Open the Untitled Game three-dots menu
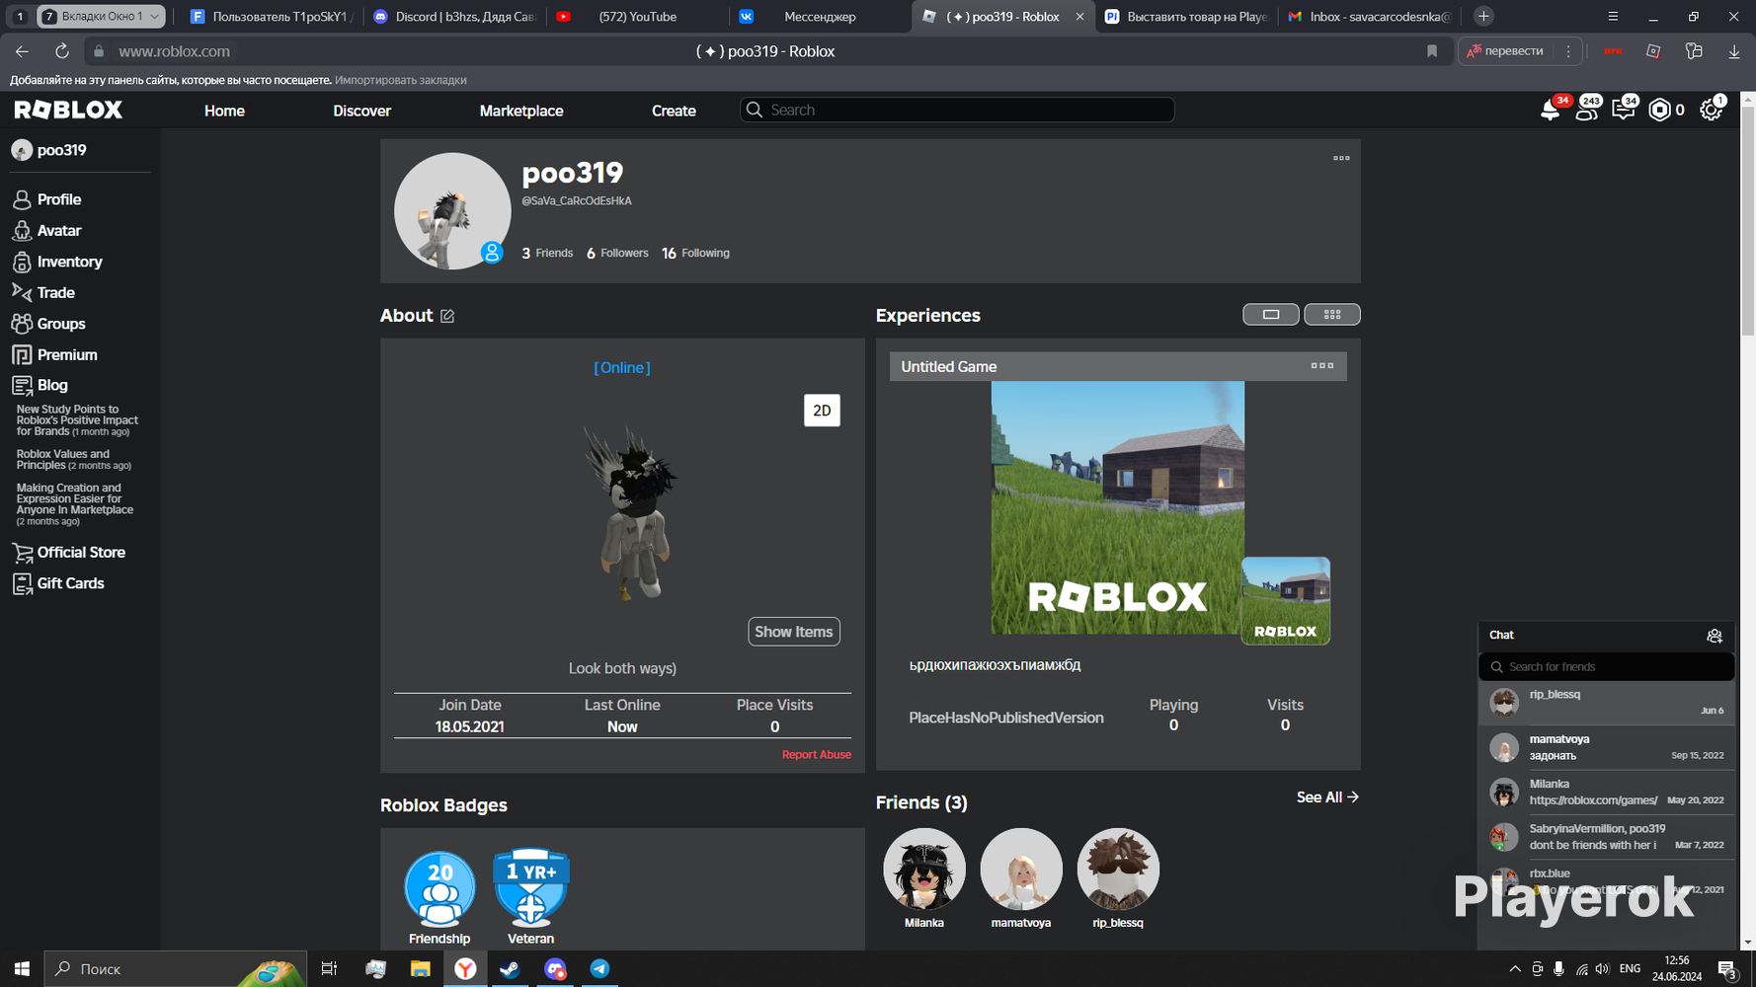This screenshot has width=1756, height=987. coord(1322,366)
